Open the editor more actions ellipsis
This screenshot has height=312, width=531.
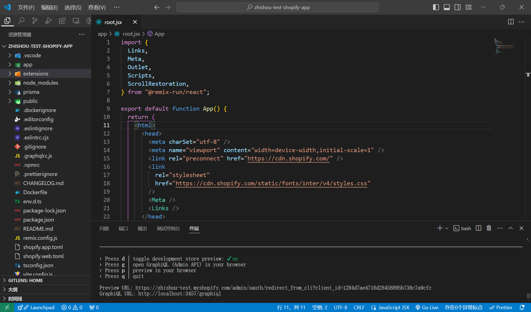(x=521, y=22)
